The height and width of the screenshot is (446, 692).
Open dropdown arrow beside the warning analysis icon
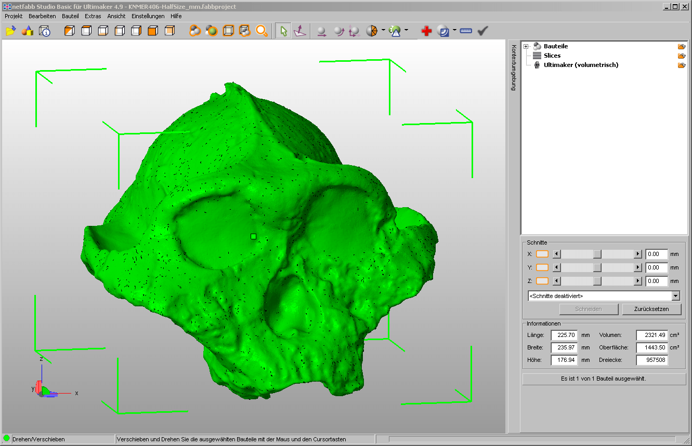point(406,30)
